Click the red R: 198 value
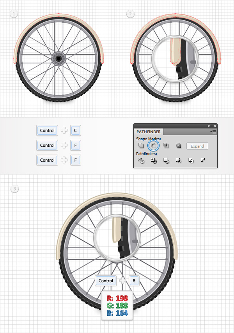 [x=117, y=298]
